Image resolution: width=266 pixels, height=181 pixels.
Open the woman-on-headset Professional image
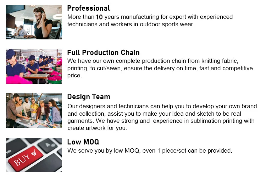coord(34,22)
